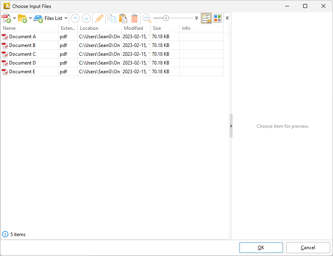Click the location cell of Document A
This screenshot has width=333, height=256.
pyautogui.click(x=100, y=37)
